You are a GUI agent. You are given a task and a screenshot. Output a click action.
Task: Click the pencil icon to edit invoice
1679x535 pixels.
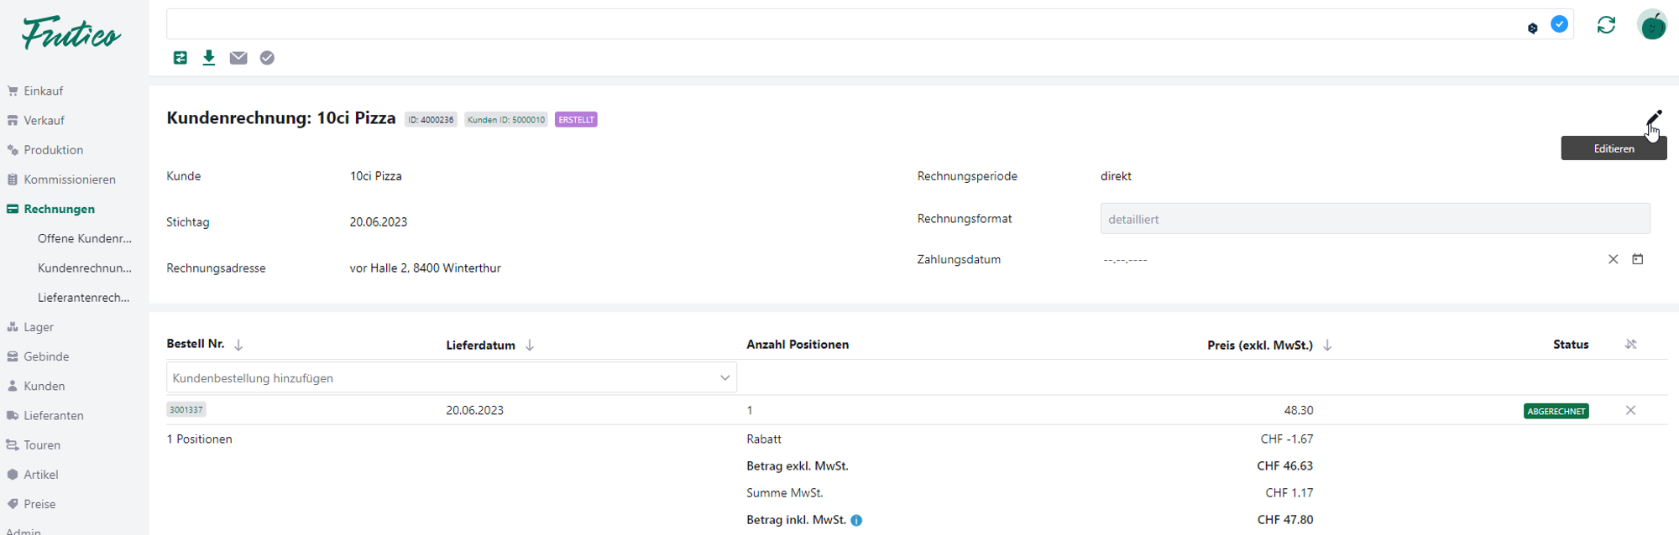coord(1653,118)
